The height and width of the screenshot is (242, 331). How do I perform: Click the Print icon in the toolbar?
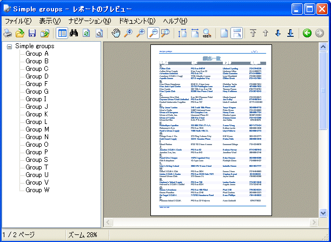tap(8, 33)
